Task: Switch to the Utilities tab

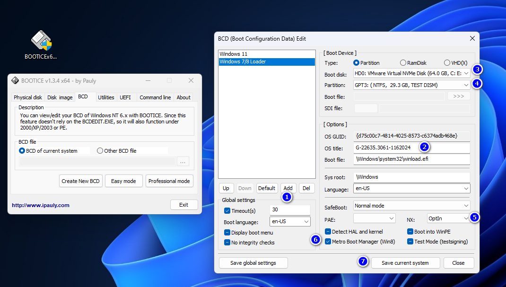Action: click(106, 97)
